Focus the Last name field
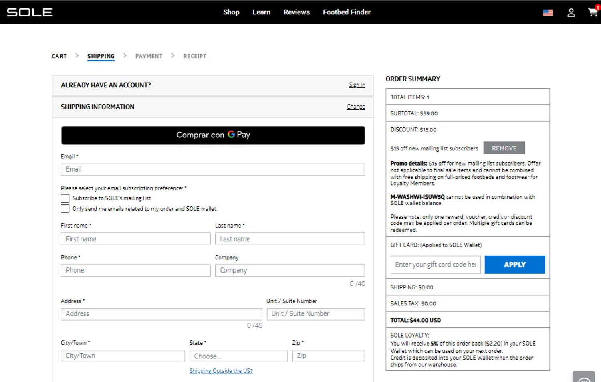The height and width of the screenshot is (382, 601). 290,239
